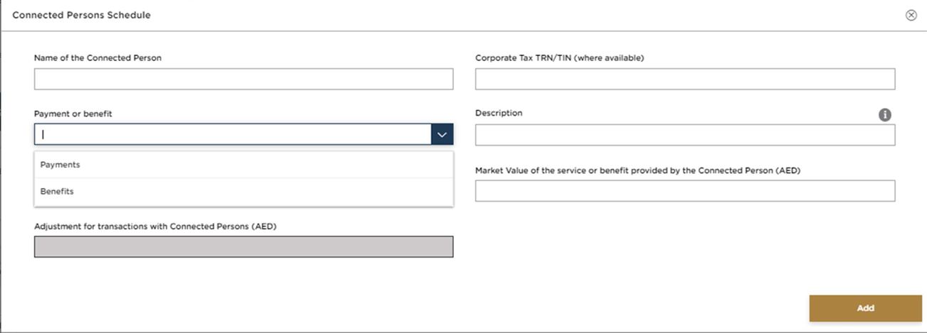This screenshot has height=333, width=927.
Task: Click the Market Value of the service label
Action: [637, 170]
